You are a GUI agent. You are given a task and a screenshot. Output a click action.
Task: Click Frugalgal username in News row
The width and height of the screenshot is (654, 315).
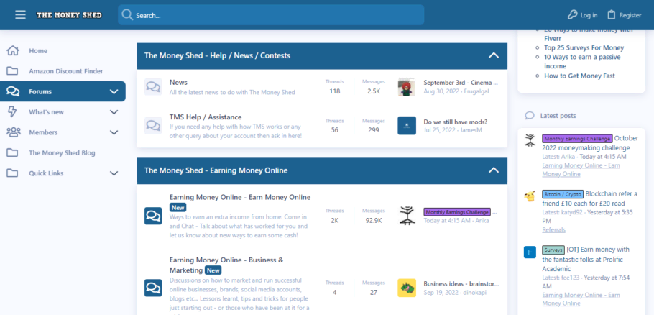coord(476,91)
